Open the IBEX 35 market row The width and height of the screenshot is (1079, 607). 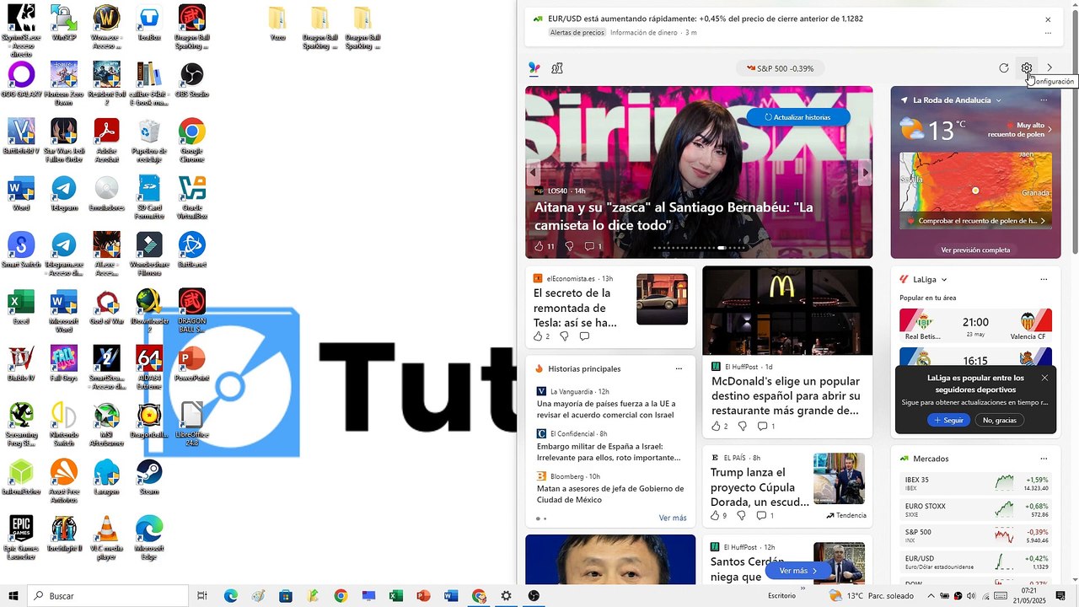pos(976,483)
